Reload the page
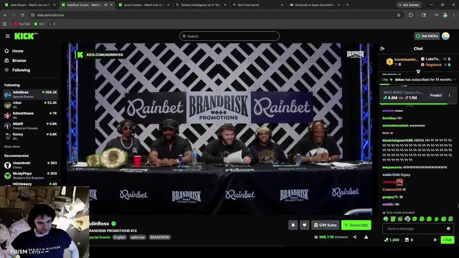Screen dimensions: 459x258 click(x=22, y=15)
